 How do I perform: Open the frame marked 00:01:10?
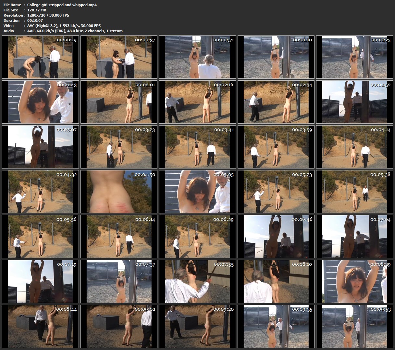[x=276, y=57]
